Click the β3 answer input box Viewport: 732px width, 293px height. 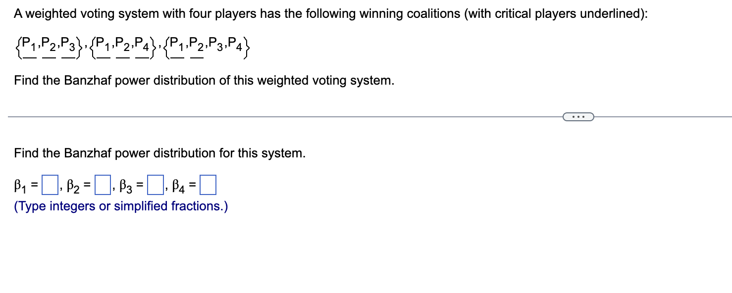tap(156, 185)
